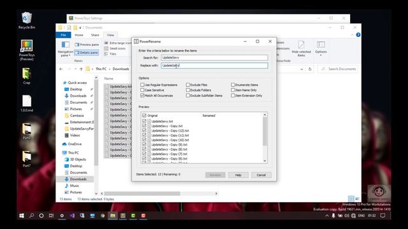Uncheck Match All Occurences option
This screenshot has height=229, width=408.
pyautogui.click(x=142, y=95)
